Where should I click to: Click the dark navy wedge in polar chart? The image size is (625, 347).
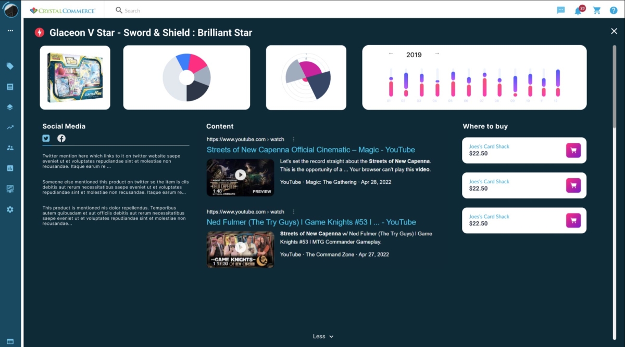pyautogui.click(x=320, y=86)
